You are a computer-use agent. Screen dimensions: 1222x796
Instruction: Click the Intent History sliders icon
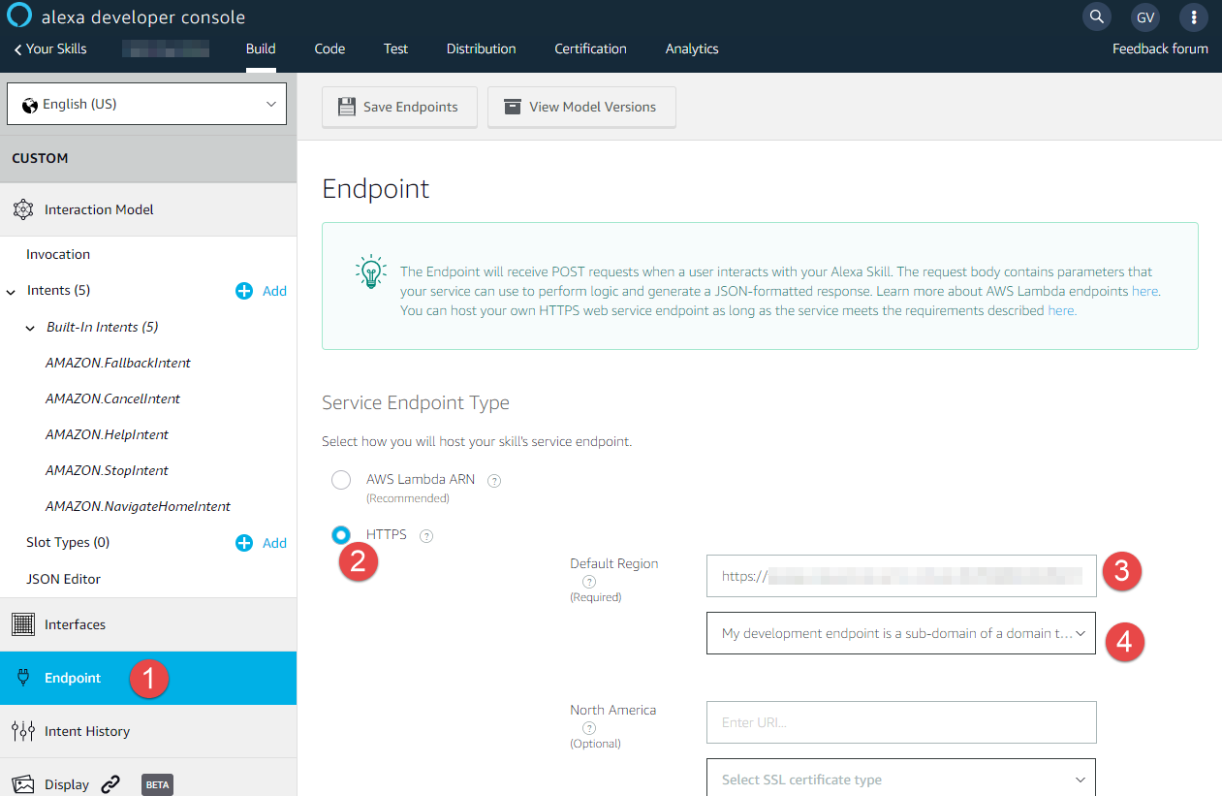[23, 731]
